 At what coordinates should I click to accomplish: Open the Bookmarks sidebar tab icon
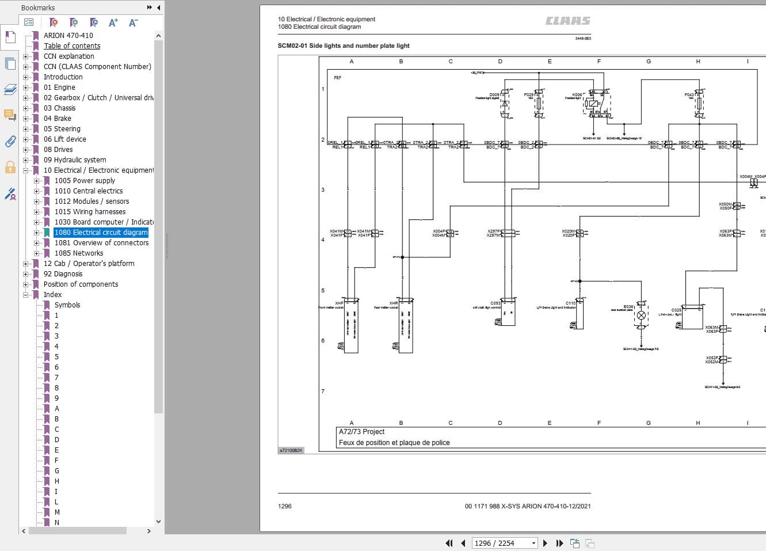pos(10,37)
